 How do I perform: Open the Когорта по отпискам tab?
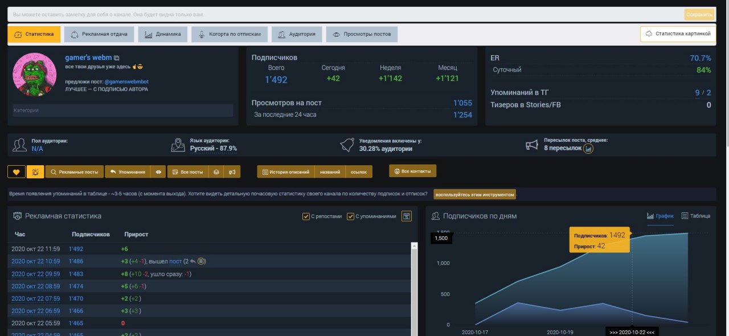pos(230,34)
